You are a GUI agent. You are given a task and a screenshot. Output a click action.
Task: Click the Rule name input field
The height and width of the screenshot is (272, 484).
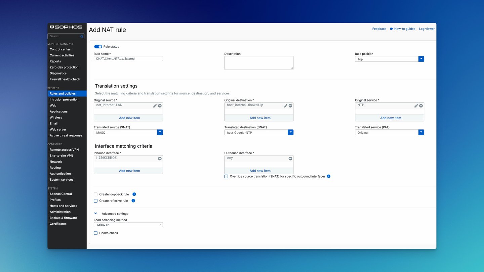(x=128, y=58)
